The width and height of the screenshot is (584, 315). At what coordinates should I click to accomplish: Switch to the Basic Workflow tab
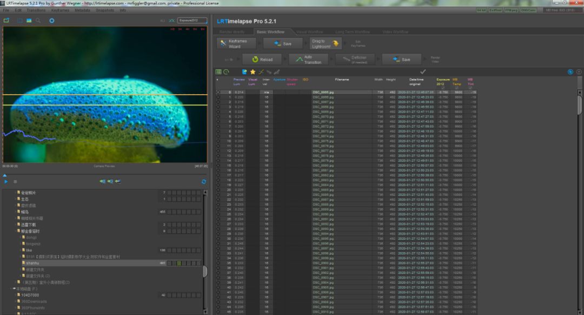pos(270,32)
